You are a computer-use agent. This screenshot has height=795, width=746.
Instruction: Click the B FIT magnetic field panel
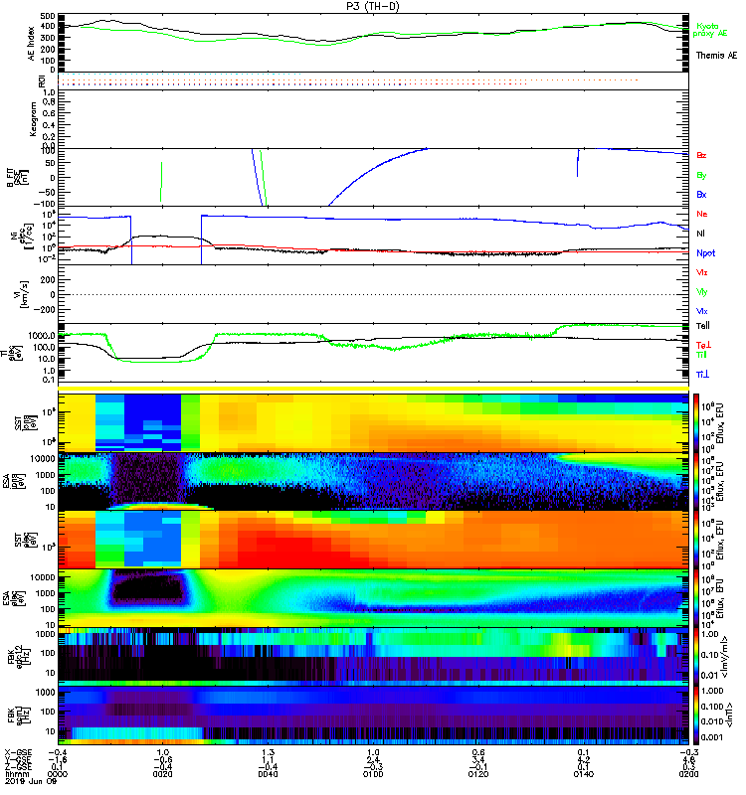click(x=373, y=178)
